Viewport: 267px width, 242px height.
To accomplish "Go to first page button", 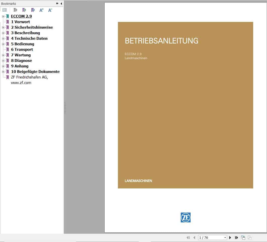I will [188, 237].
